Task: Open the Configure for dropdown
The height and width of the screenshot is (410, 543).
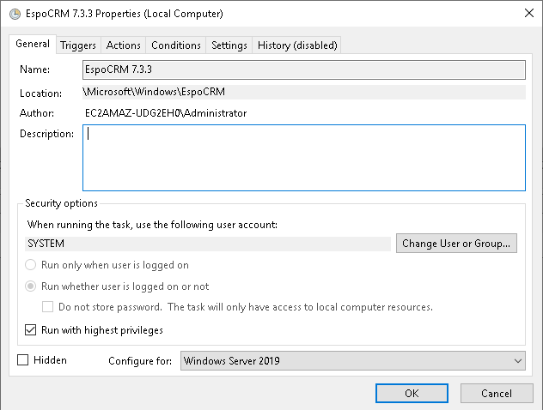Action: tap(352, 361)
